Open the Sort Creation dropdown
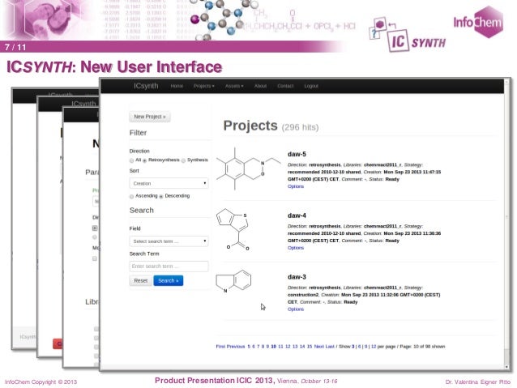This screenshot has height=388, width=517. (169, 183)
